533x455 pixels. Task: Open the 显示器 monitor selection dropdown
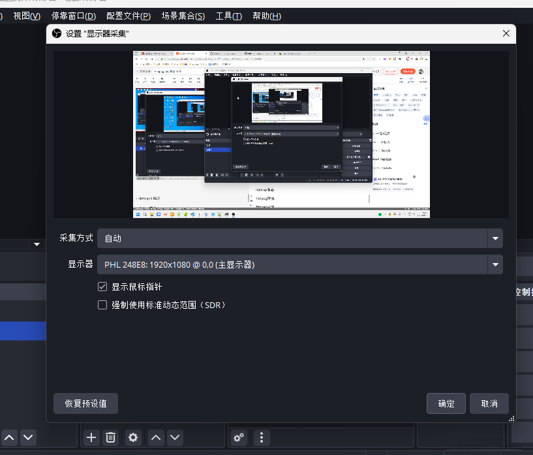point(297,264)
